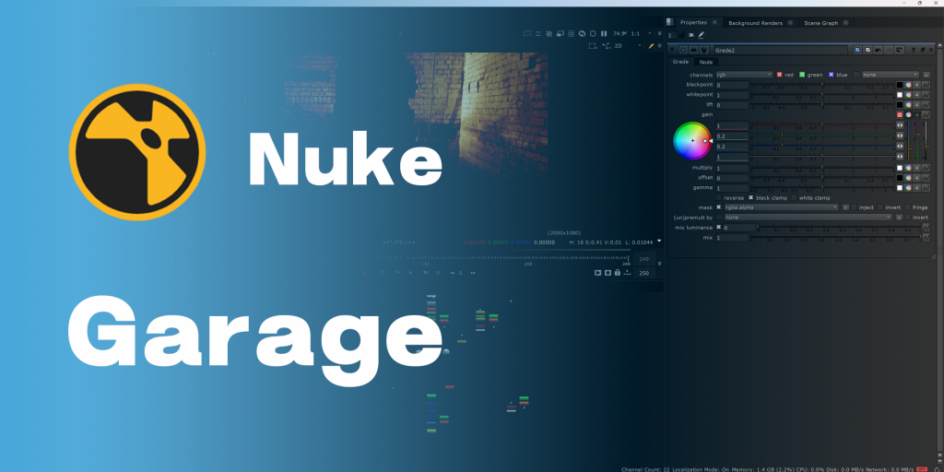Expand viewer toolbar chevron beside 1:1
Screen dimensions: 944x472
pyautogui.click(x=659, y=34)
